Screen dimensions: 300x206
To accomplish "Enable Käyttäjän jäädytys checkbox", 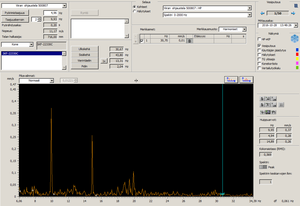I will [x=260, y=50].
